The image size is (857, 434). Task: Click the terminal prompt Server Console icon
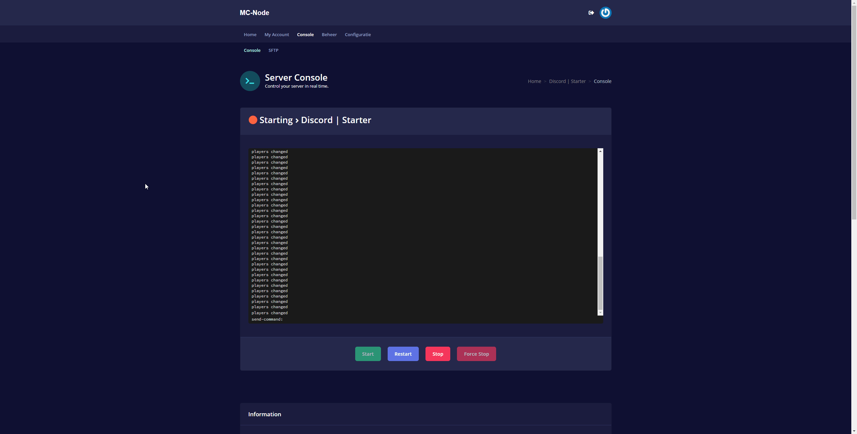[x=250, y=81]
